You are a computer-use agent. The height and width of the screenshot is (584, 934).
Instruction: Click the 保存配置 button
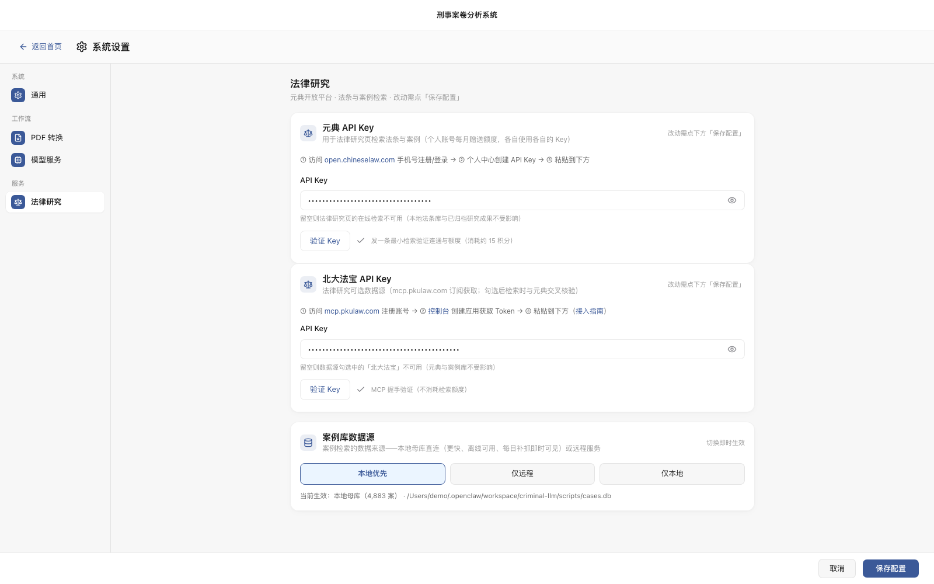pos(891,569)
